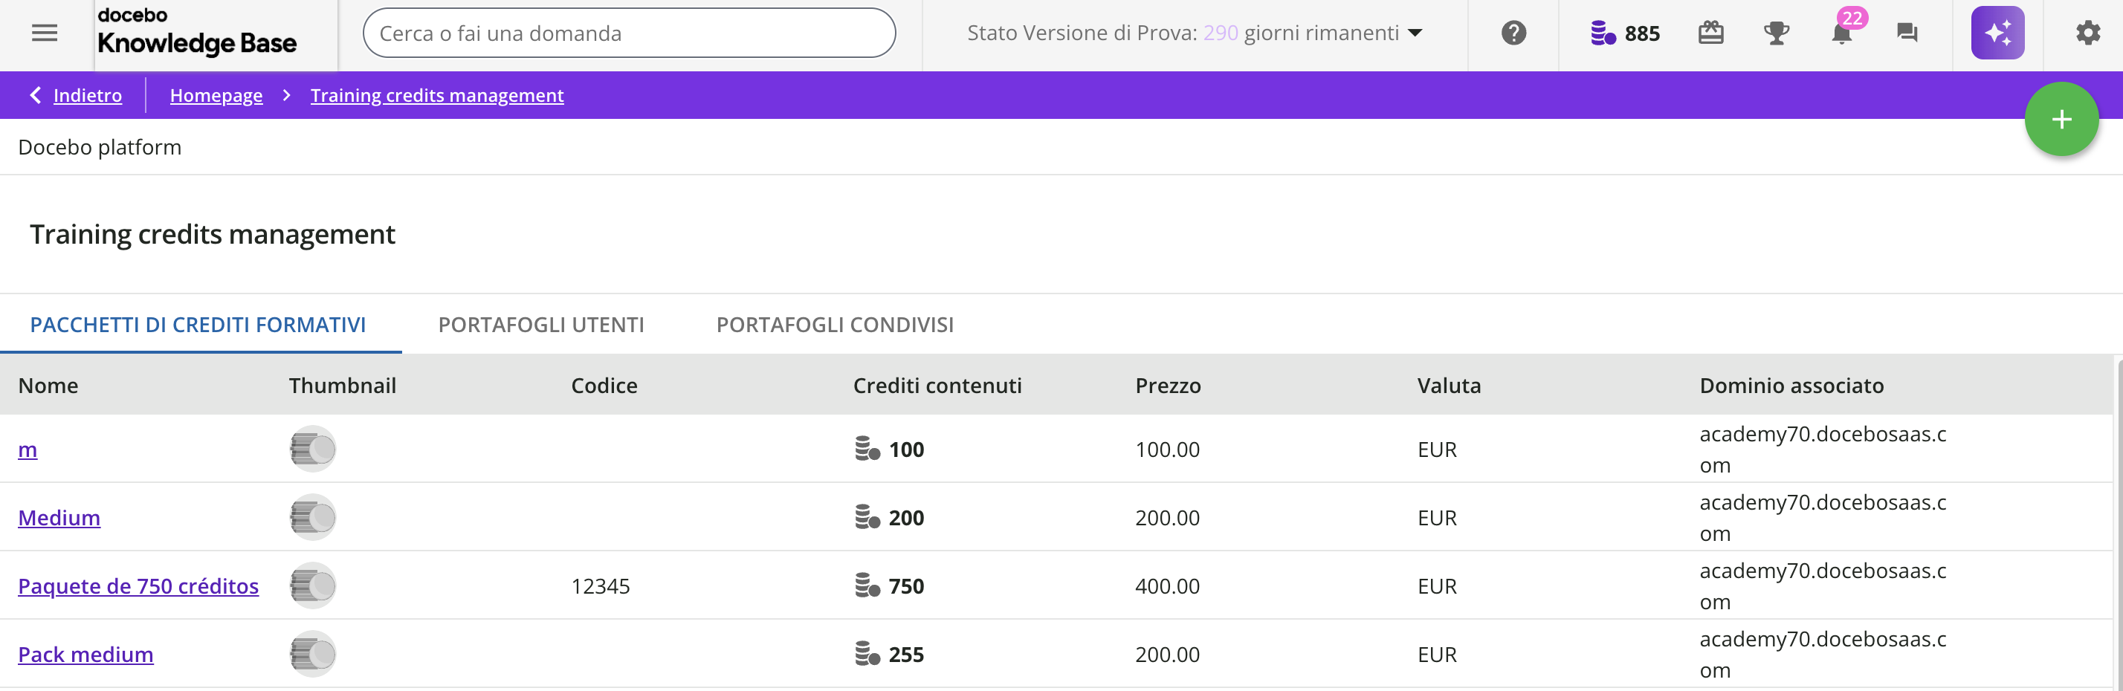The width and height of the screenshot is (2123, 691).
Task: Launch the purple AI sparkle assistant
Action: pyautogui.click(x=1997, y=33)
